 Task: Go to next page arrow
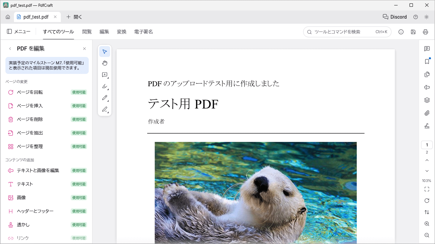[x=427, y=171]
